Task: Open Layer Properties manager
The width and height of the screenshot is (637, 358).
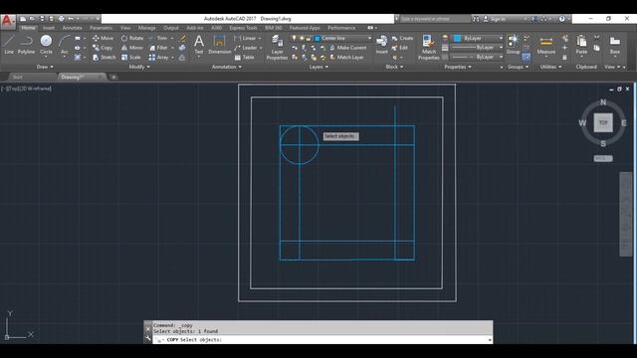Action: tap(277, 47)
